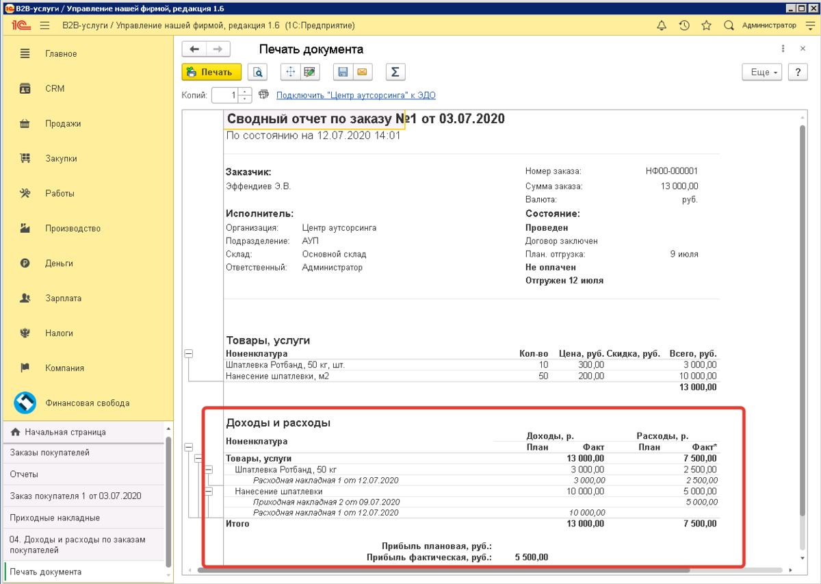
Task: Click the crossed-arrows toolbar icon
Action: pos(291,72)
